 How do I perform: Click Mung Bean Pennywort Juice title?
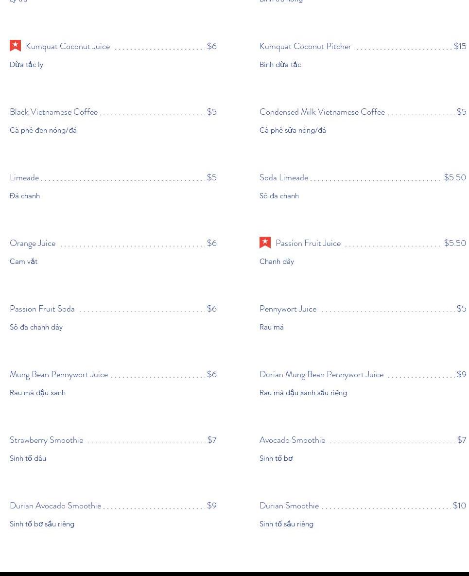pyautogui.click(x=59, y=374)
